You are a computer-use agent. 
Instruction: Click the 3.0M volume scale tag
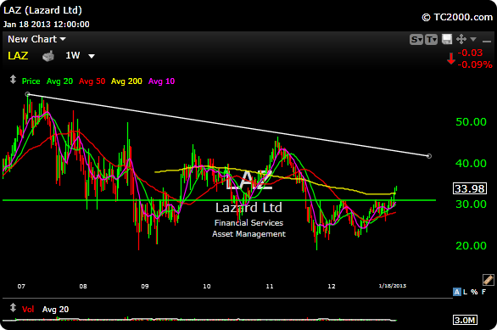(465, 320)
